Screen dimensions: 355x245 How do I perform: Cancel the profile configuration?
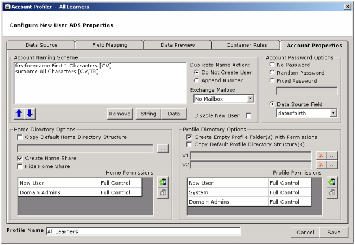(x=305, y=233)
